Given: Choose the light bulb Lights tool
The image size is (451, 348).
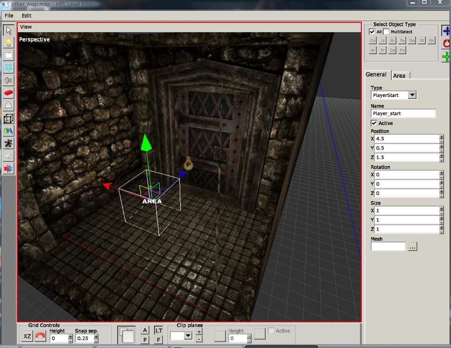Looking at the screenshot, I should click(x=8, y=43).
